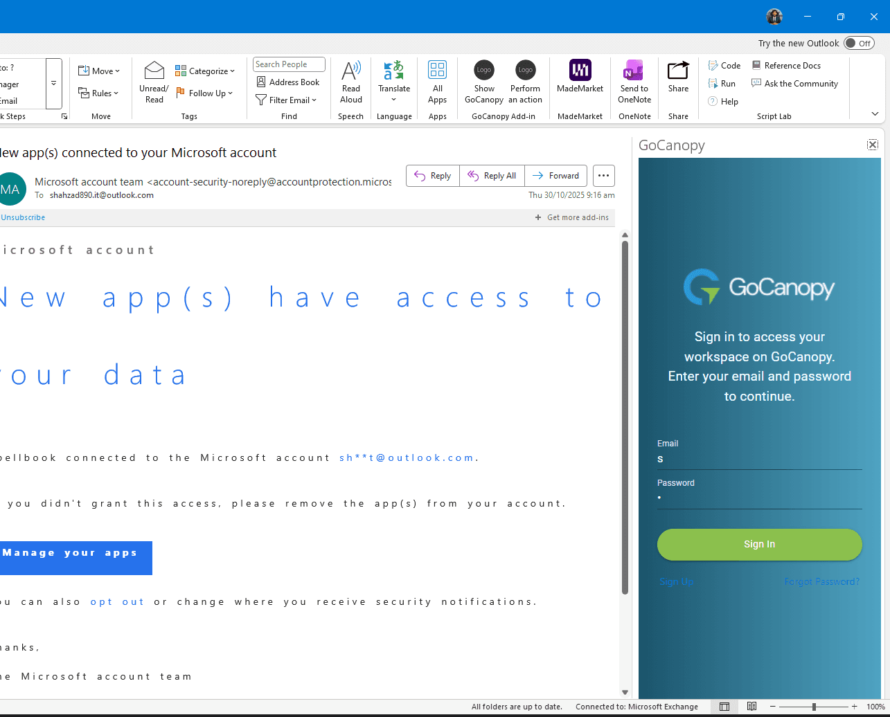Click the GoCanopy Email input field
The image size is (890, 717).
click(x=759, y=460)
